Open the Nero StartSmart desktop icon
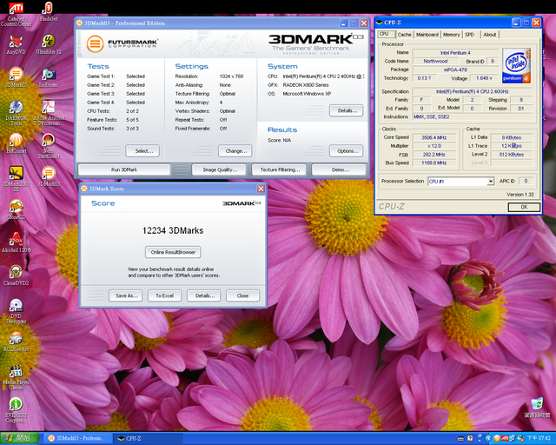This screenshot has height=445, width=556. (49, 146)
